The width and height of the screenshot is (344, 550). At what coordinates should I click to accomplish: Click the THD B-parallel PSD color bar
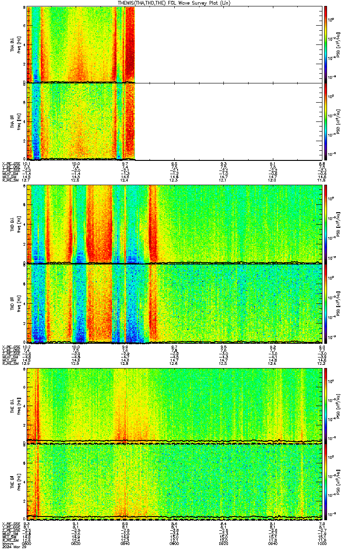(x=326, y=303)
